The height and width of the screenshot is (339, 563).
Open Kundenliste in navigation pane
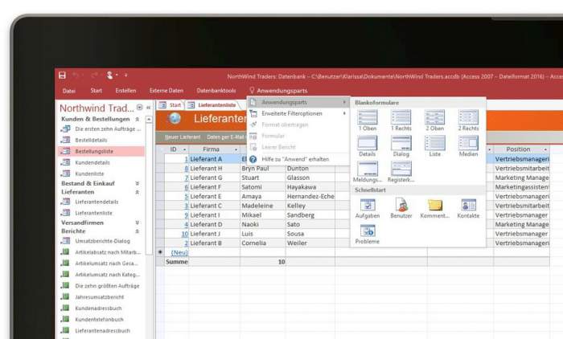[x=89, y=174]
